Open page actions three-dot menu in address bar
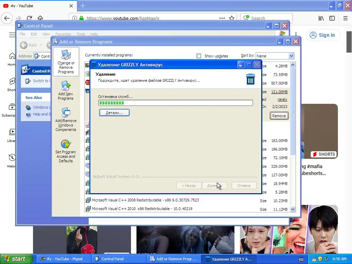The width and height of the screenshot is (352, 264). pyautogui.click(x=222, y=18)
